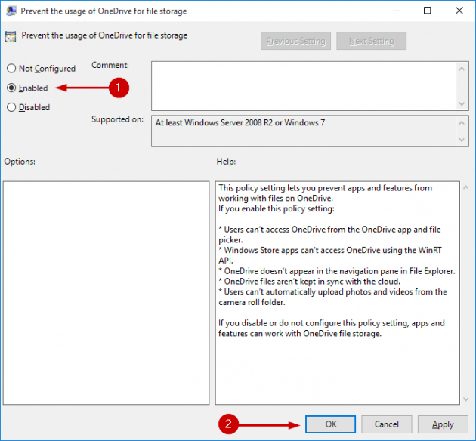The width and height of the screenshot is (476, 441).
Task: Click the title bar policy icon
Action: point(11,11)
